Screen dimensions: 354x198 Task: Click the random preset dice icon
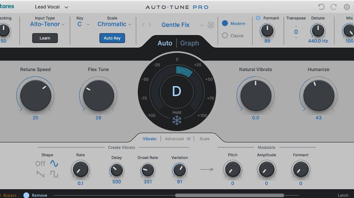pos(211,25)
